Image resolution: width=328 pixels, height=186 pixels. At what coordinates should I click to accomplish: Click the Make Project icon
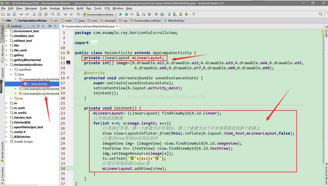click(x=78, y=14)
